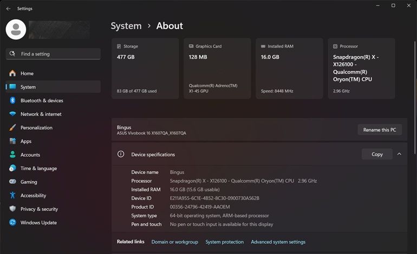417x254 pixels.
Task: Focus the Find a setting search box
Action: click(x=53, y=54)
